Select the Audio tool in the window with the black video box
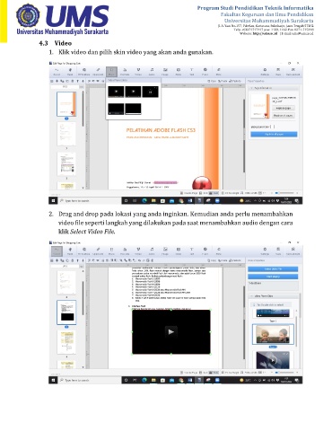The image size is (332, 431). coord(152,251)
